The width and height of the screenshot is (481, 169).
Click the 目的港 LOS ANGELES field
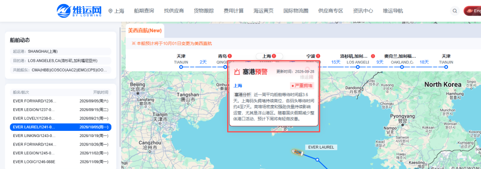(x=61, y=60)
